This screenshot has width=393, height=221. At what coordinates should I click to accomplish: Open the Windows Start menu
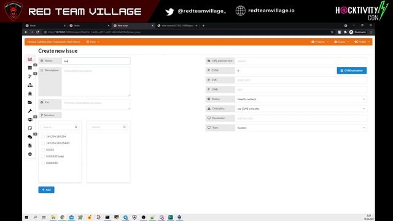[x=26, y=217]
